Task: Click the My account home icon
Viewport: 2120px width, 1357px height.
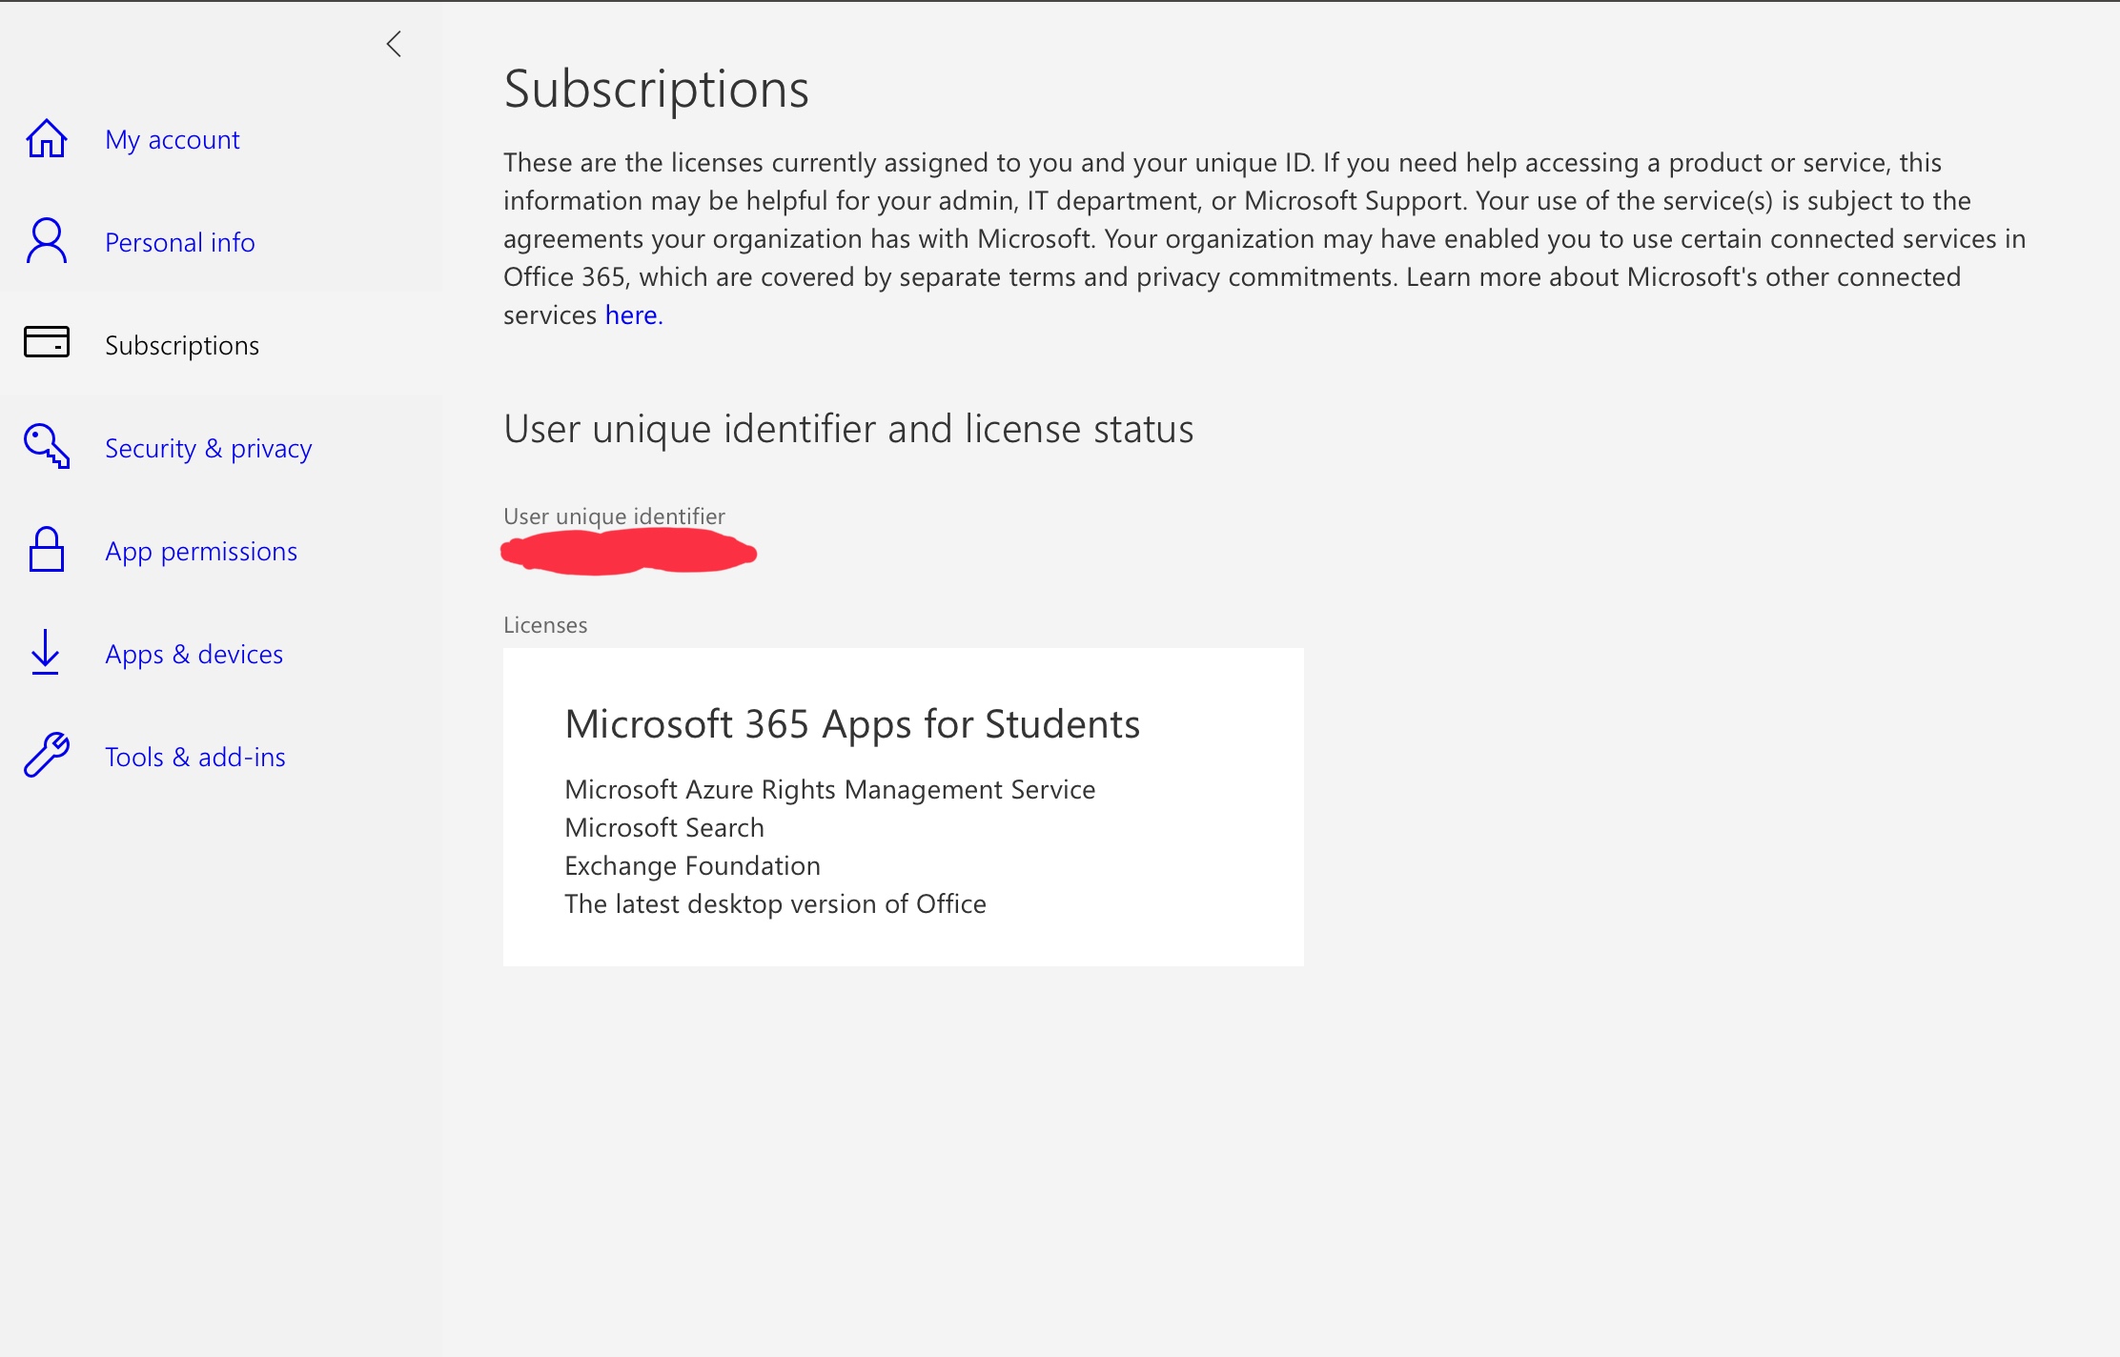Action: pyautogui.click(x=46, y=139)
